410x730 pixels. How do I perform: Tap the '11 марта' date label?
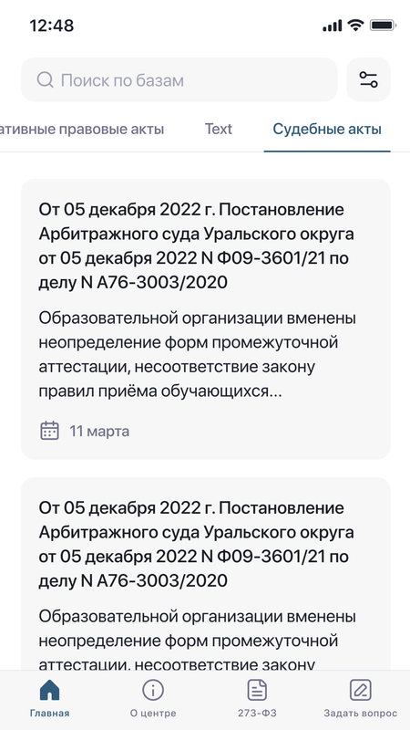[99, 432]
